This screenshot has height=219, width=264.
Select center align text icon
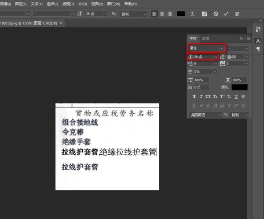(162, 14)
